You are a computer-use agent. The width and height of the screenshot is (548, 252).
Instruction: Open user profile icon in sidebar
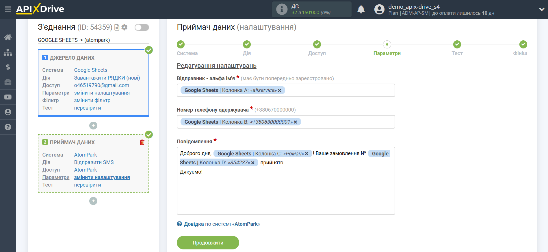pyautogui.click(x=8, y=112)
